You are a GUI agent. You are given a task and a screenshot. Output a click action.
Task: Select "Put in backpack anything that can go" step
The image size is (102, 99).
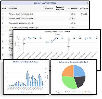23,28
